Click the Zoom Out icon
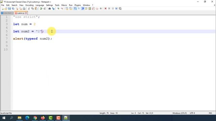 click(62, 9)
